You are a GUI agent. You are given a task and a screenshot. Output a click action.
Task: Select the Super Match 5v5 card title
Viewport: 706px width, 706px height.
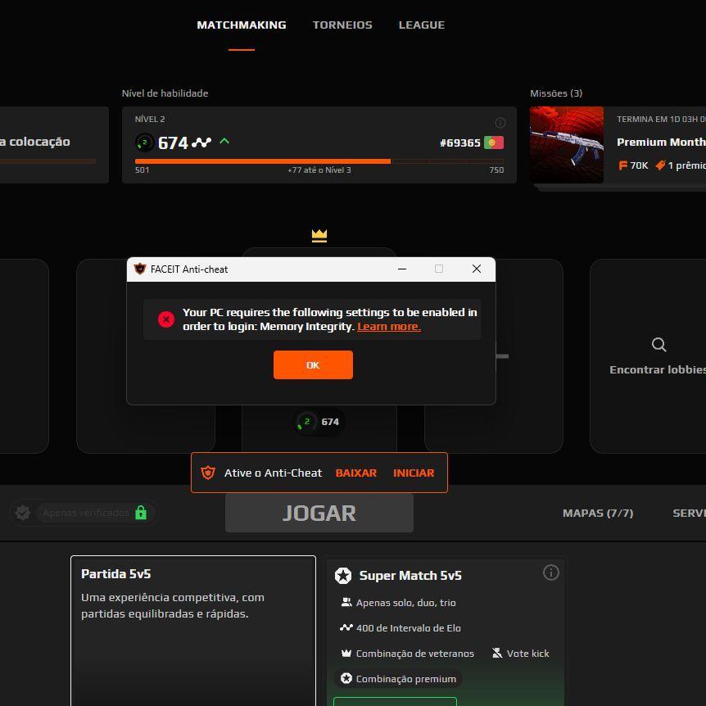coord(410,576)
